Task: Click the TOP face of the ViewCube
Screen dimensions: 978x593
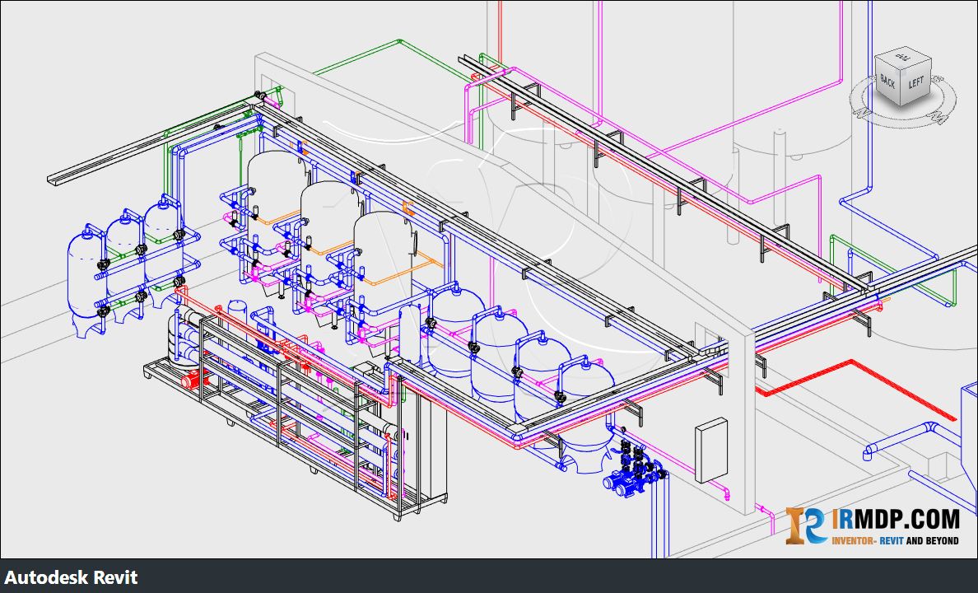Action: [x=903, y=58]
